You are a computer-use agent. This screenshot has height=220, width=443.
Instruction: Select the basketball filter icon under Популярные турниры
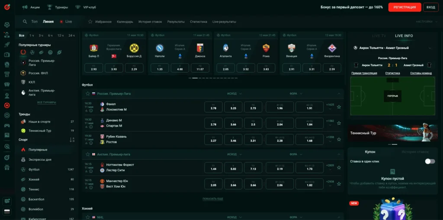(50, 52)
